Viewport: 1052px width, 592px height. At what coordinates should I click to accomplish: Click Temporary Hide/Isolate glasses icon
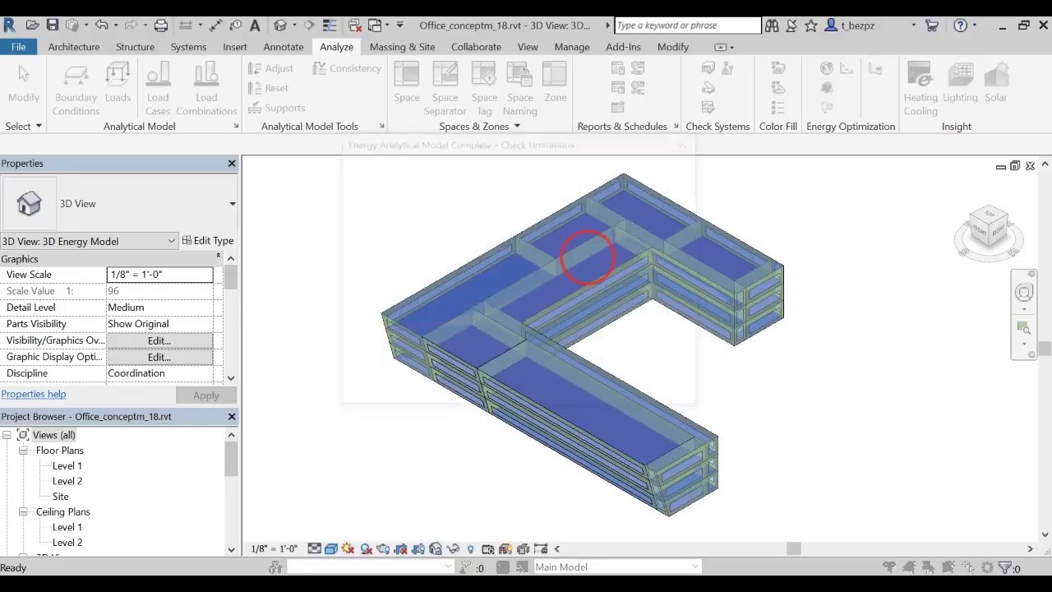click(x=453, y=548)
